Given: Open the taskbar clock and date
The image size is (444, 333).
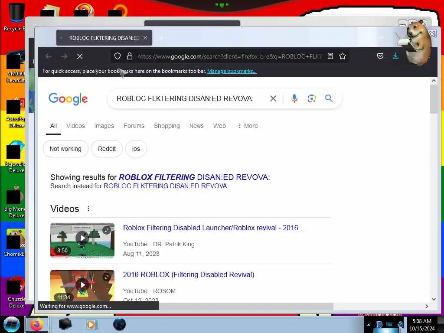Looking at the screenshot, I should pyautogui.click(x=422, y=325).
